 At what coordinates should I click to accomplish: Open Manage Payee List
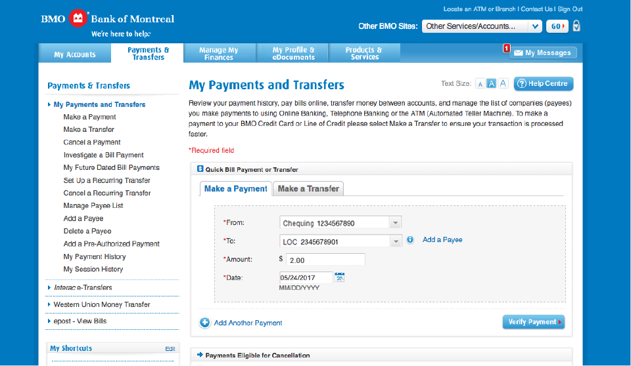coord(93,206)
